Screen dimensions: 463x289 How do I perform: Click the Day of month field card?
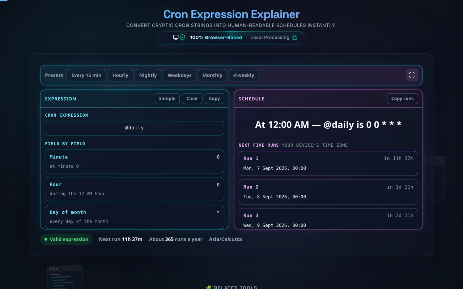click(135, 217)
